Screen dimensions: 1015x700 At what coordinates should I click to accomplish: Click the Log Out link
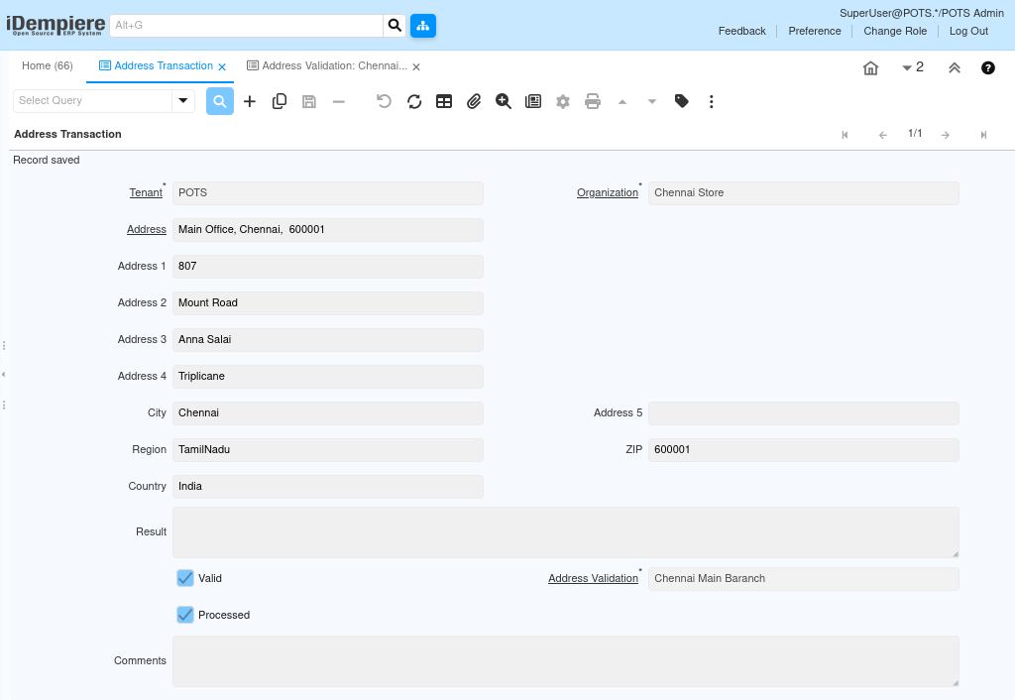[x=968, y=31]
